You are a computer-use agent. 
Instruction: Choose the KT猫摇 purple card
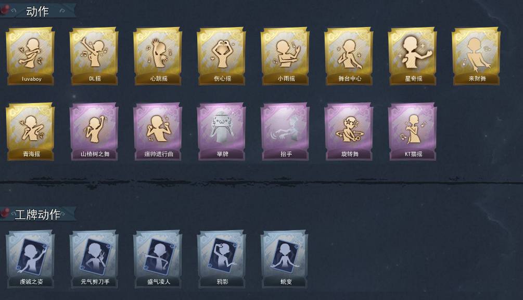tap(413, 131)
